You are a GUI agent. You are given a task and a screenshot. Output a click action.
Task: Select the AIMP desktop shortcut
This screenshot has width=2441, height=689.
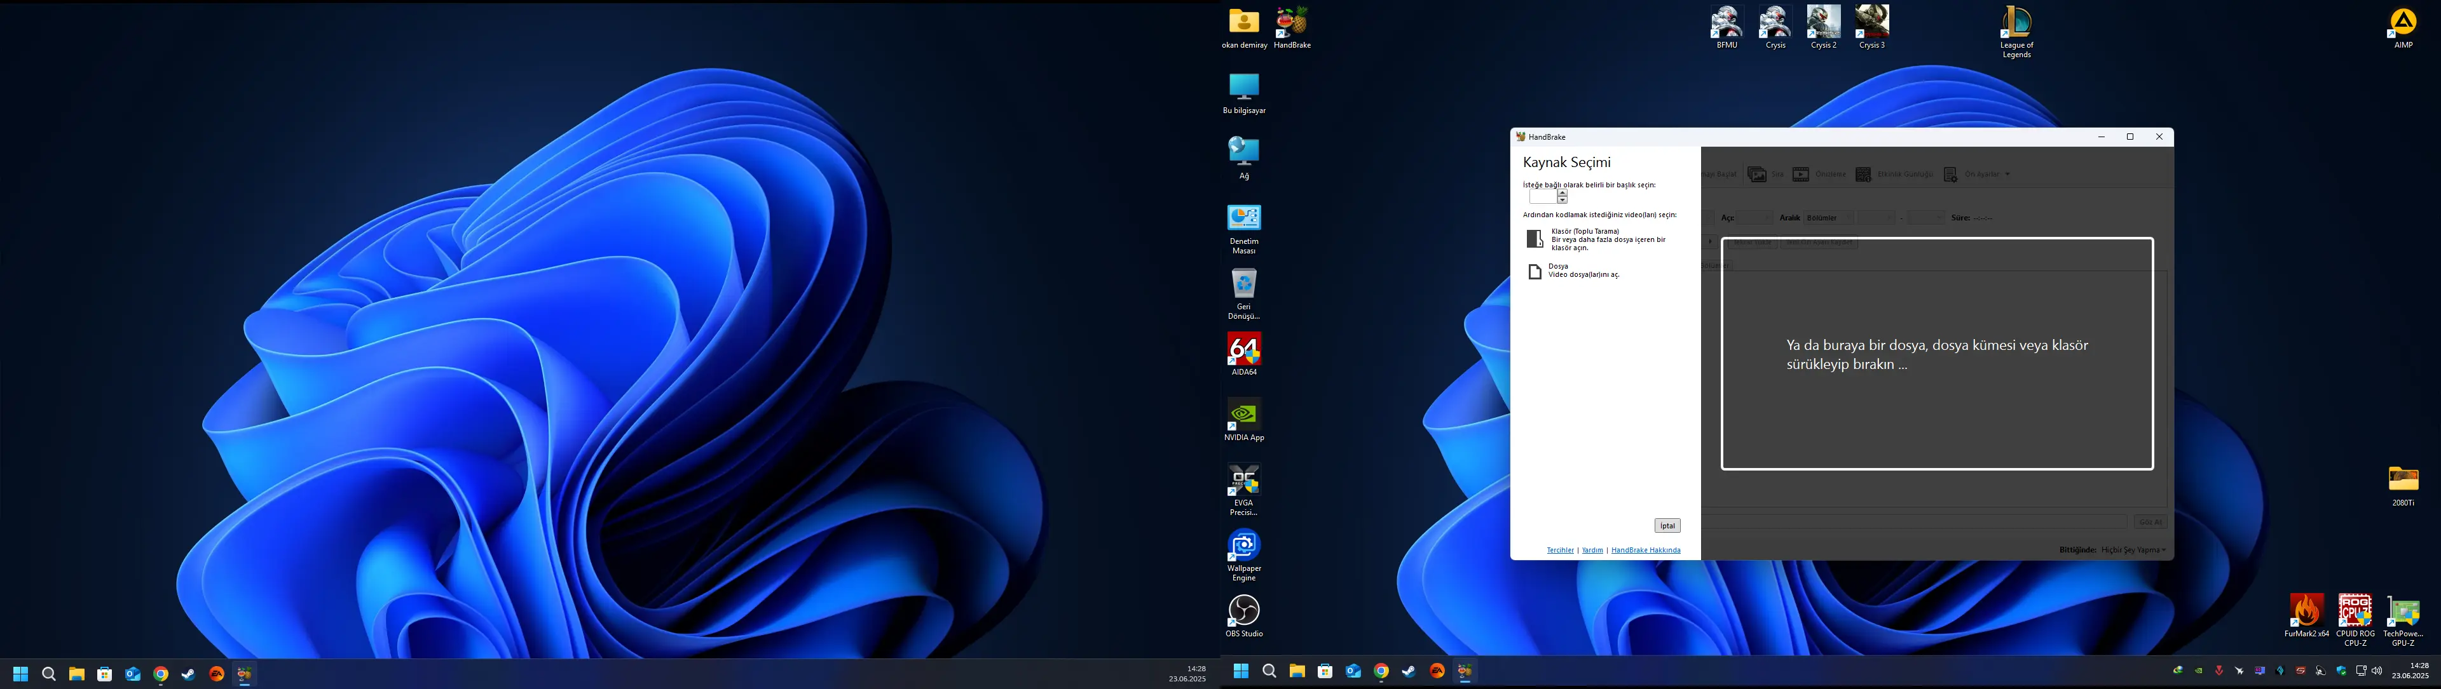coord(2403,29)
